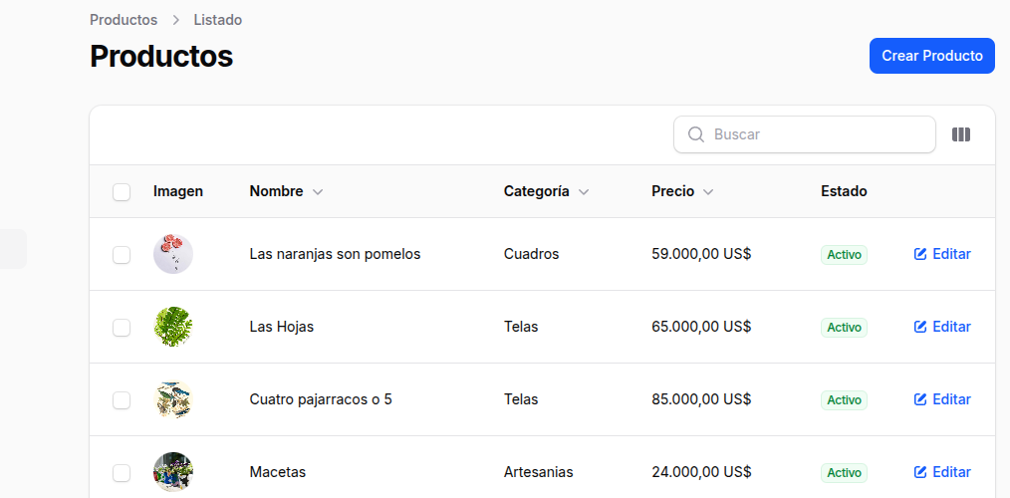Click edit pencil icon for Cuatro pajarracos o 5

click(x=920, y=399)
